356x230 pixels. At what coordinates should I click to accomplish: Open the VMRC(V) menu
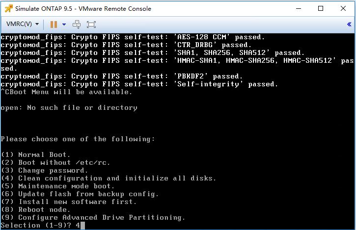[x=23, y=24]
